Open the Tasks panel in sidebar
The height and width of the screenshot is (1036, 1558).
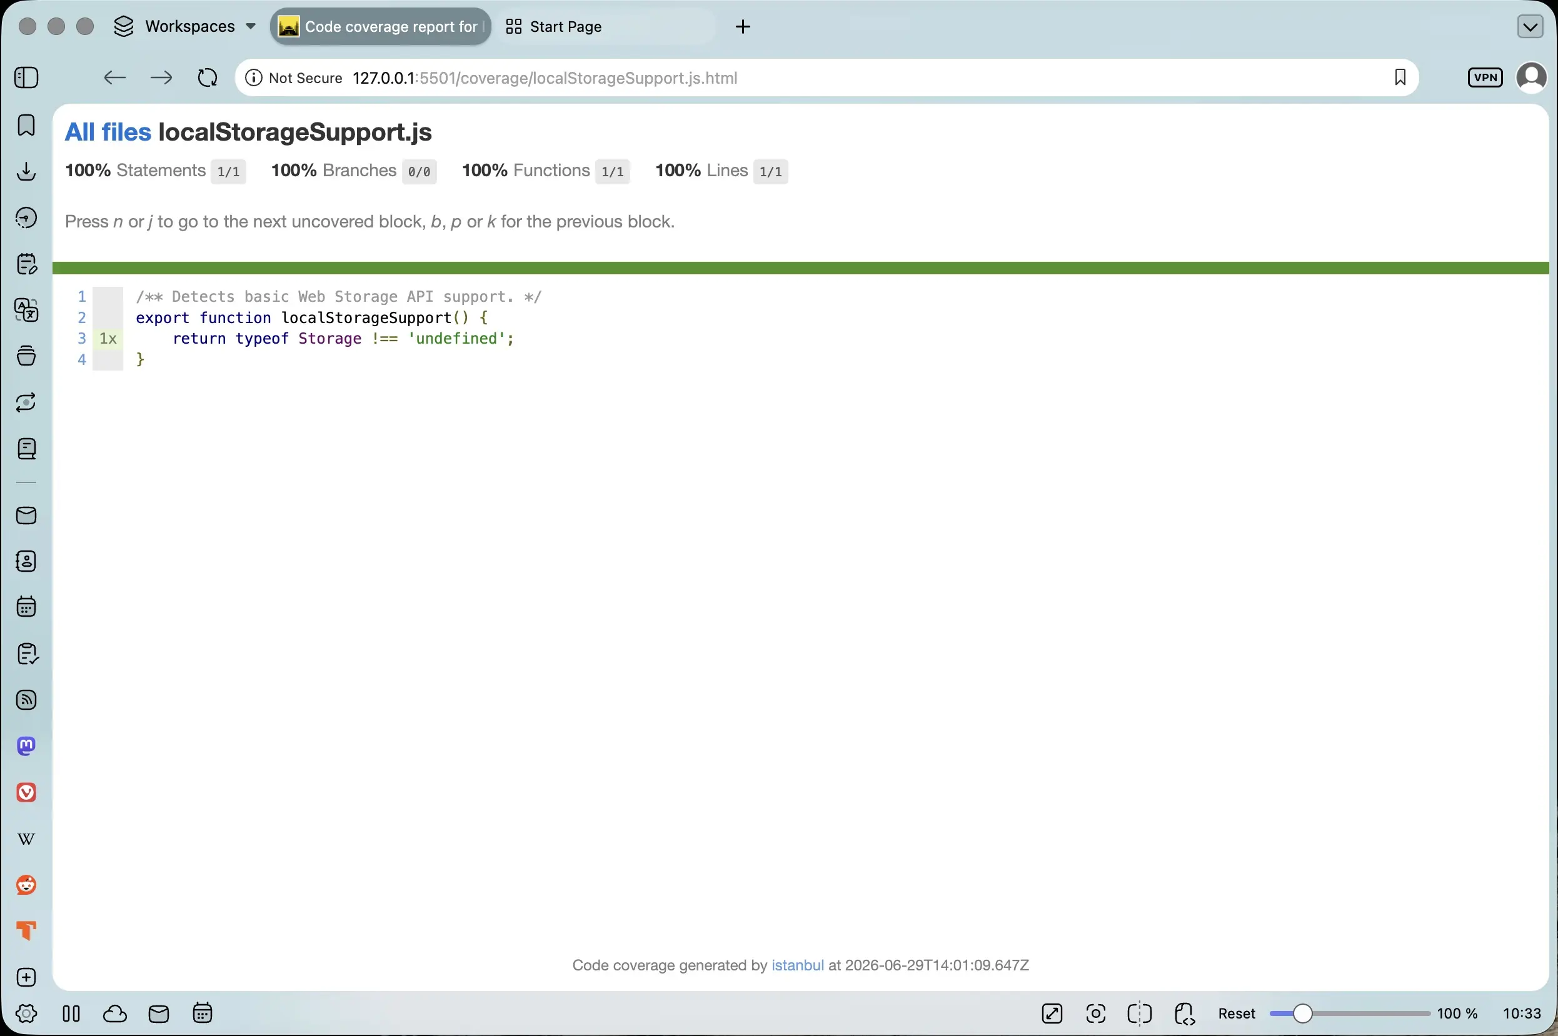(26, 654)
